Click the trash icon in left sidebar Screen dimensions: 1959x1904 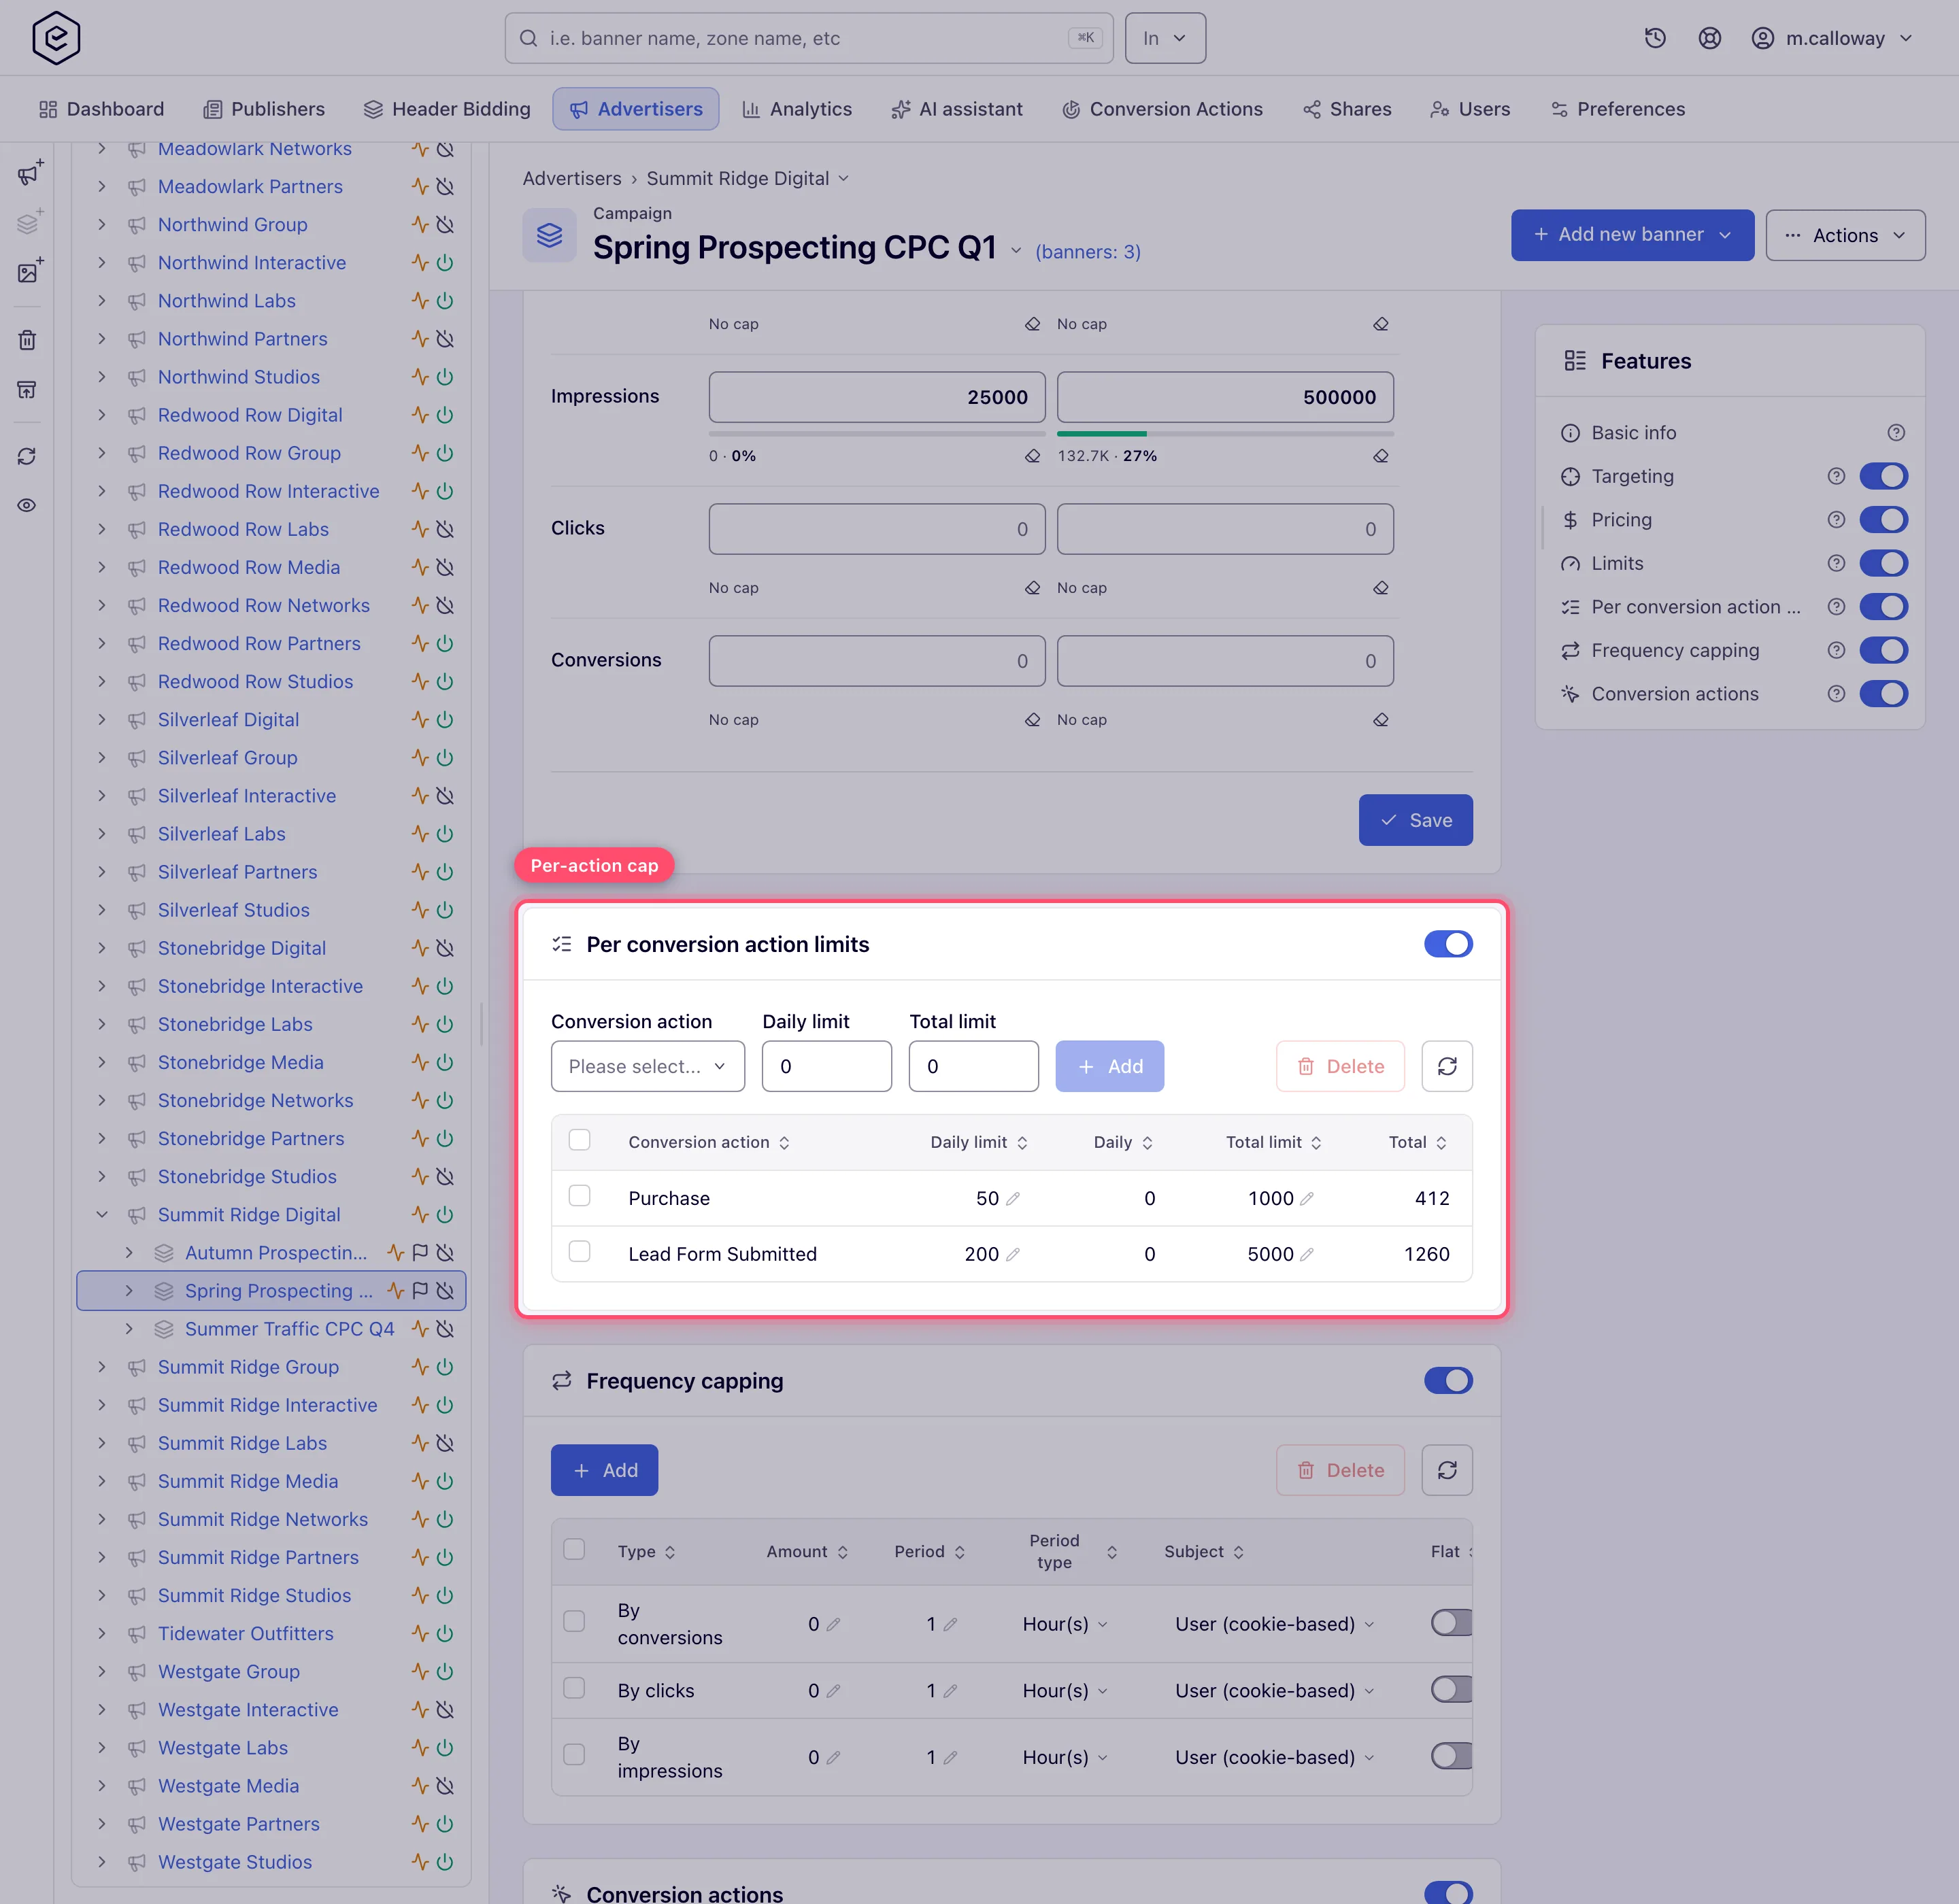coord(27,340)
